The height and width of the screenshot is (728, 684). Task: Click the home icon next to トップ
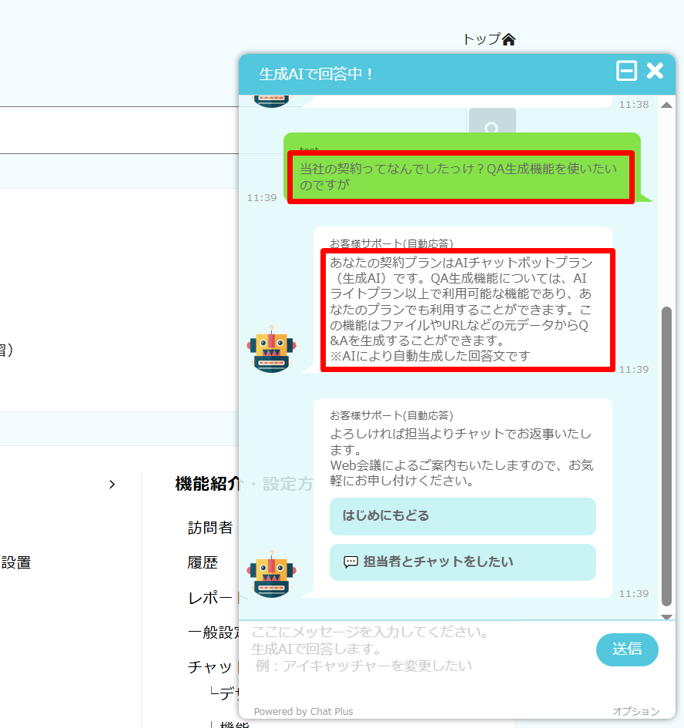coord(508,39)
